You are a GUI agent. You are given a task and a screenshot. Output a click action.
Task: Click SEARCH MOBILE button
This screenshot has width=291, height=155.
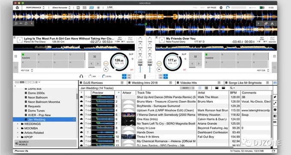pos(45,143)
